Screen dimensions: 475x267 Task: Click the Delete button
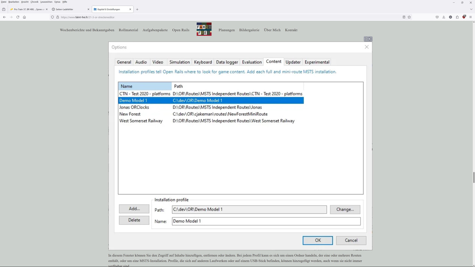click(x=134, y=220)
